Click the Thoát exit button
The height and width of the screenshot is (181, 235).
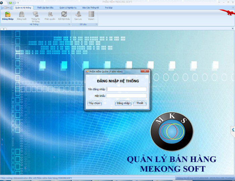[x=140, y=103]
